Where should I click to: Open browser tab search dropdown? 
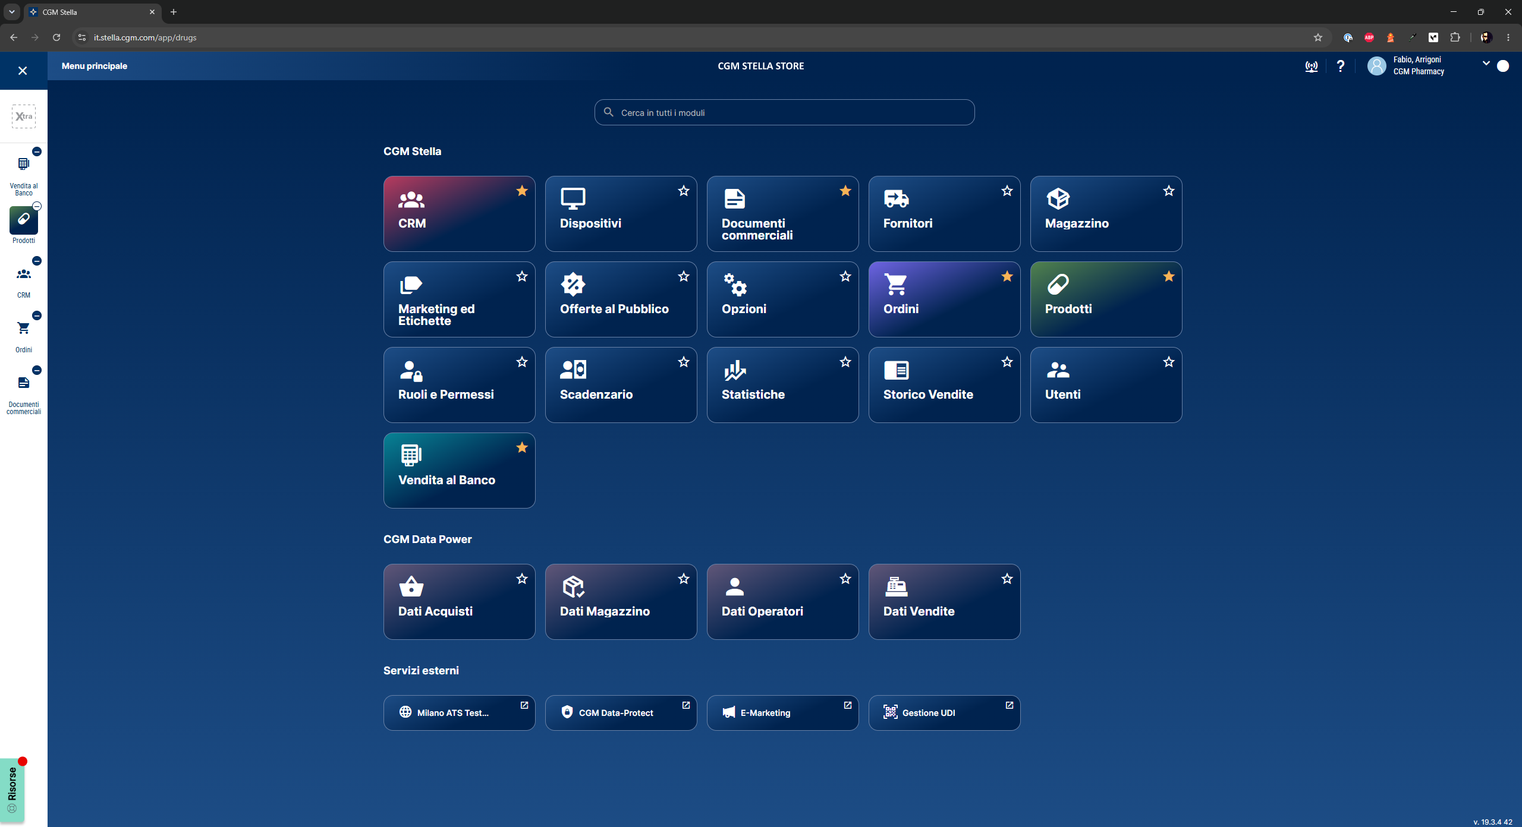12,12
